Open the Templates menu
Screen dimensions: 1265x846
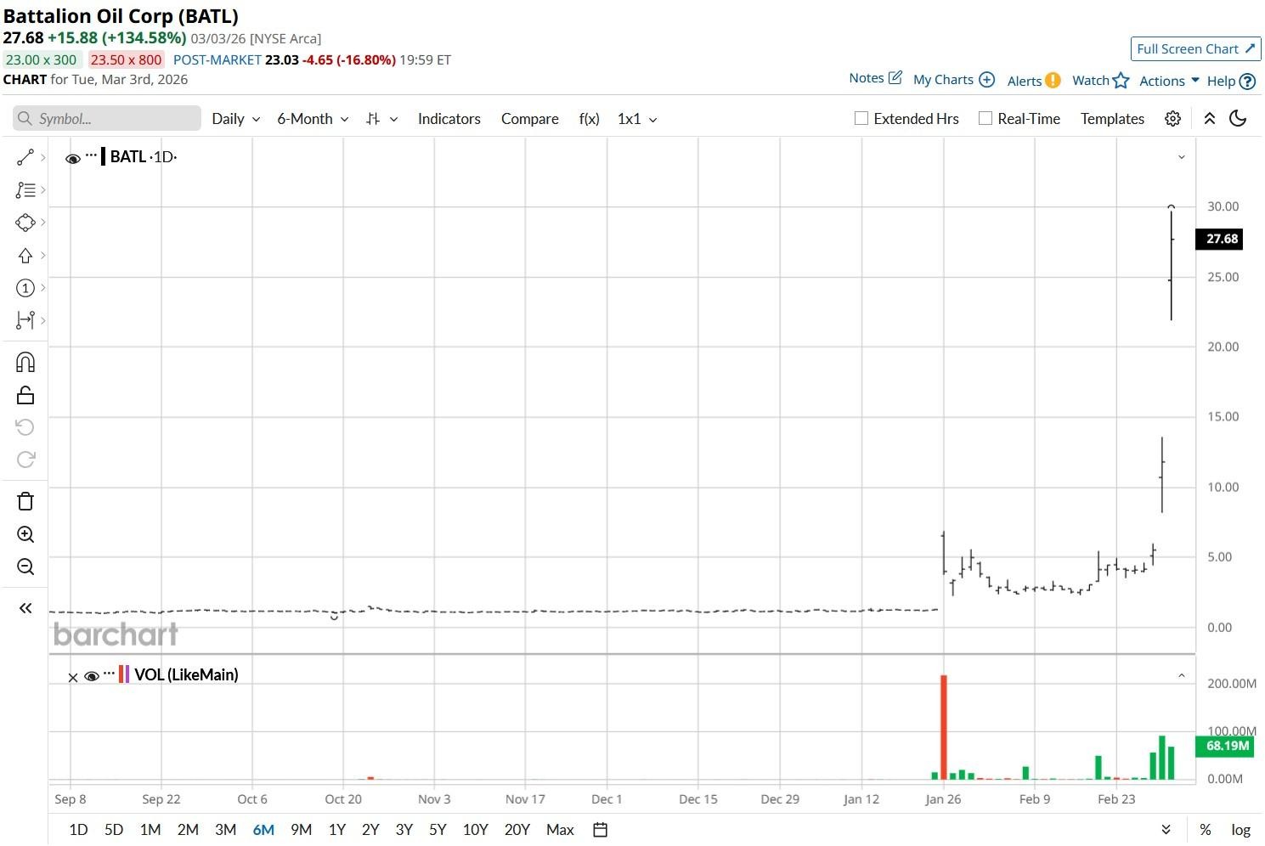(x=1112, y=119)
